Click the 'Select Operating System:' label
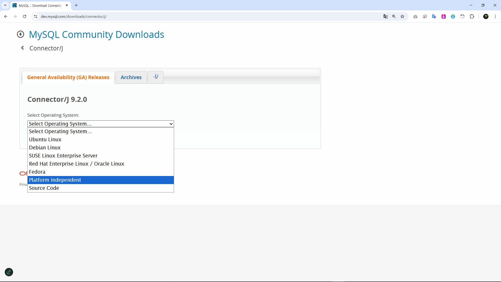501x282 pixels. pos(53,115)
